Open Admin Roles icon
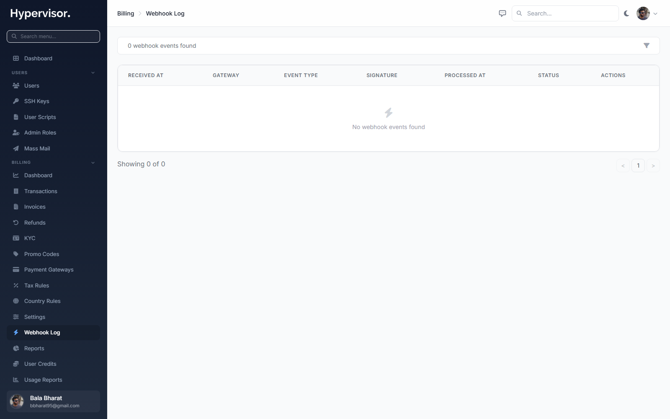670x419 pixels. click(16, 132)
